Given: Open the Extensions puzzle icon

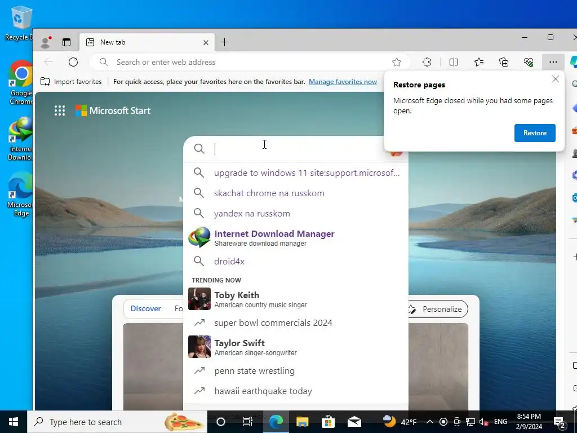Looking at the screenshot, I should tap(427, 62).
